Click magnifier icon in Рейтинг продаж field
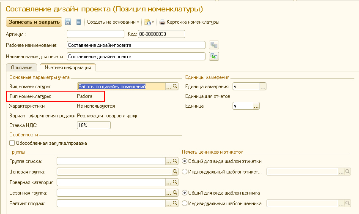Image resolution: width=359 pixels, height=214 pixels. 175,203
